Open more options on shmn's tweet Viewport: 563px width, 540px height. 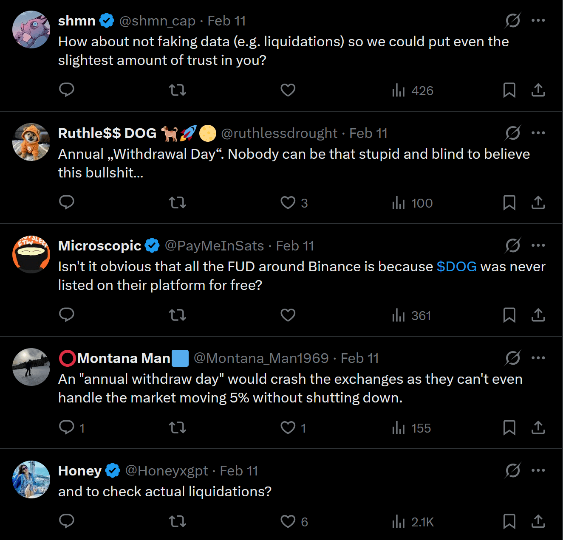(x=538, y=20)
